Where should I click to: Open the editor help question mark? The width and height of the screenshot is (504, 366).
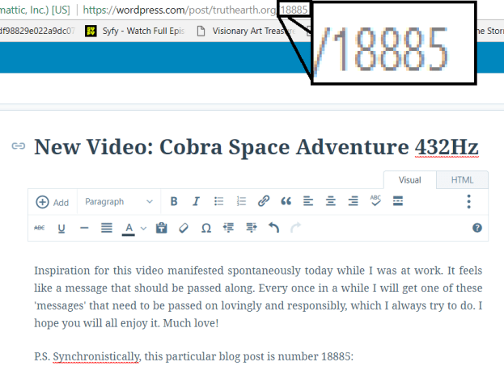(x=477, y=228)
